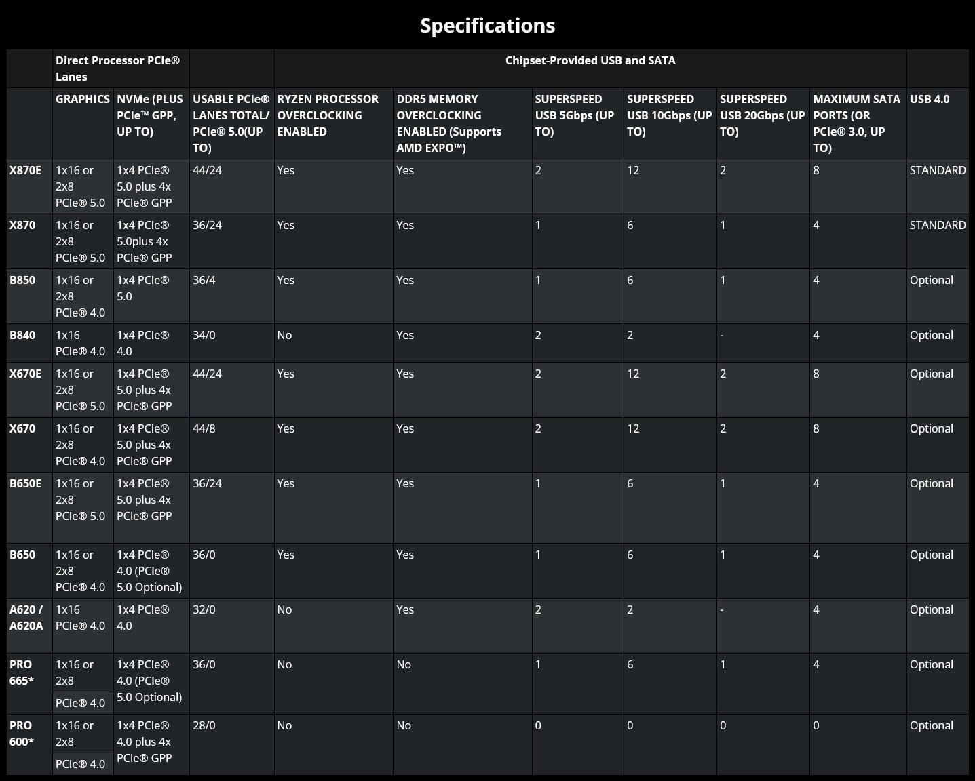Click the X670E chipset name
Viewport: 975px width, 781px height.
(x=25, y=374)
